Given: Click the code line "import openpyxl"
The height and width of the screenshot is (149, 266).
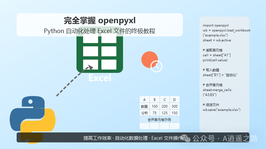Looking at the screenshot, I should (x=215, y=25).
